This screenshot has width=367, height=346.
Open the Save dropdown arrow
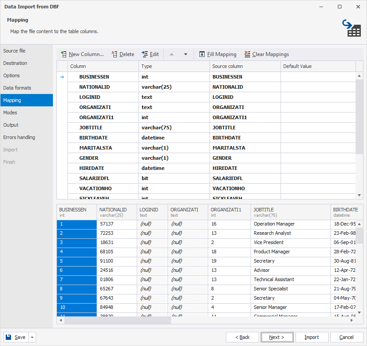(x=32, y=337)
